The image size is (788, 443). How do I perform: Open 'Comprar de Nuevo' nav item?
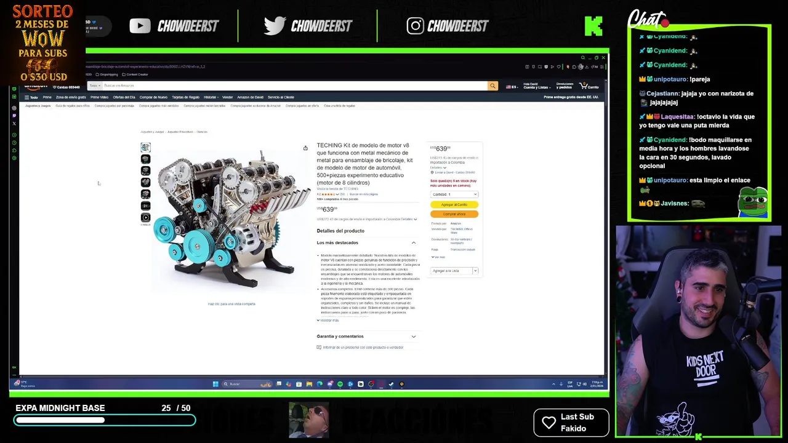click(x=153, y=97)
